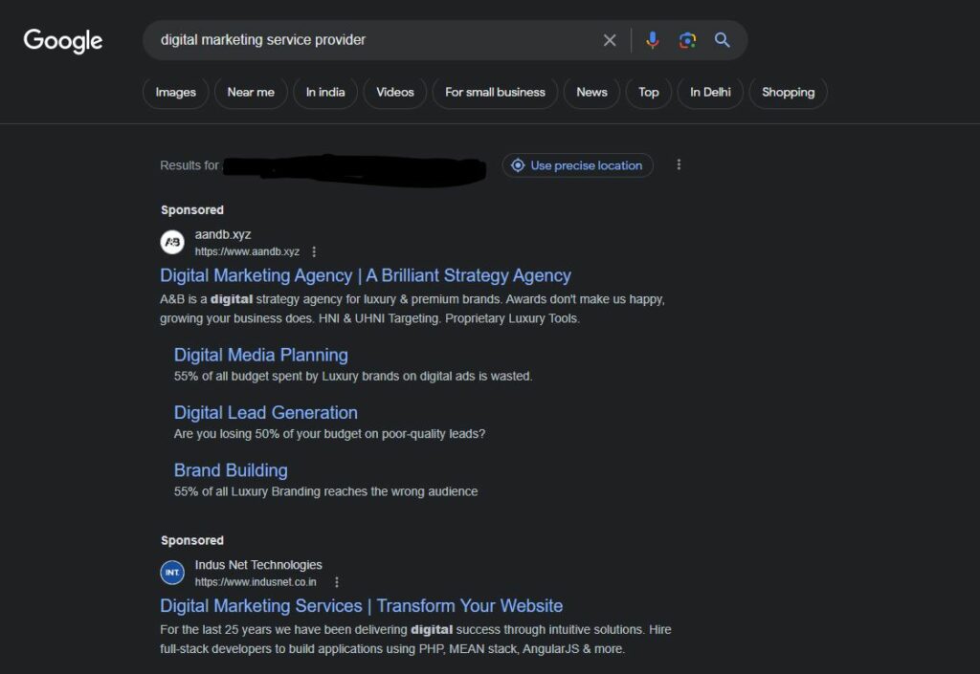The height and width of the screenshot is (674, 980).
Task: Start voice search with microphone icon
Action: (x=652, y=40)
